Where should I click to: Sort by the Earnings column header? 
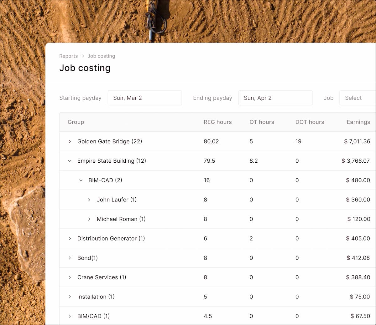[358, 122]
